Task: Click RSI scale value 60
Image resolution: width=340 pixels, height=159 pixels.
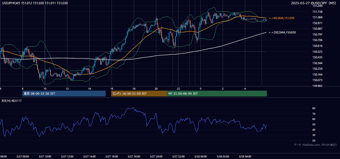Action: (314, 119)
